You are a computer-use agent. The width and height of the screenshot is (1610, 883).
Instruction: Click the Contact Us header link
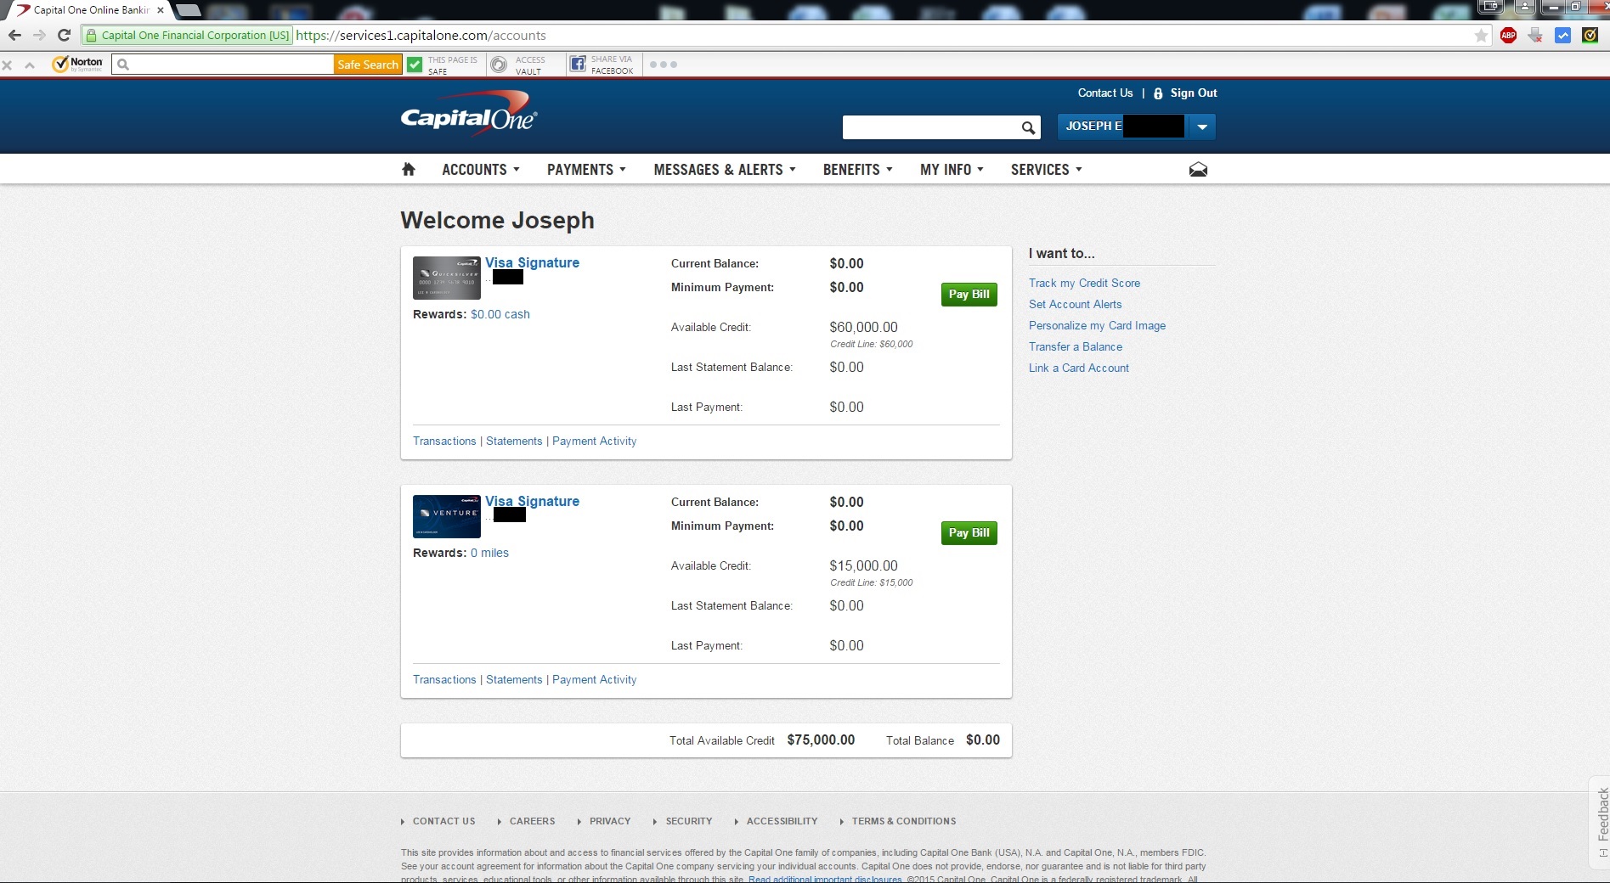[x=1105, y=93]
